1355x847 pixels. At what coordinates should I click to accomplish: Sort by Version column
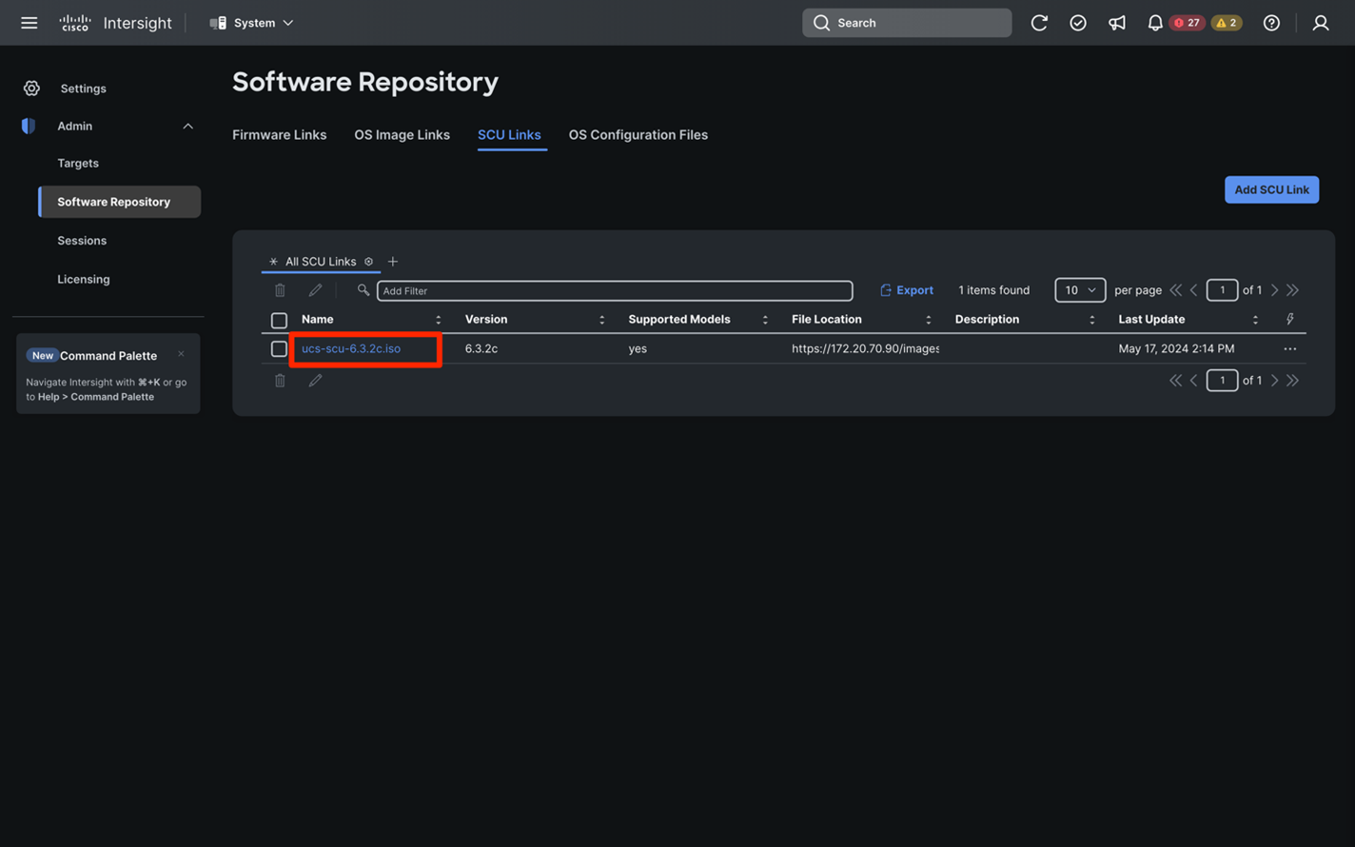(x=601, y=320)
